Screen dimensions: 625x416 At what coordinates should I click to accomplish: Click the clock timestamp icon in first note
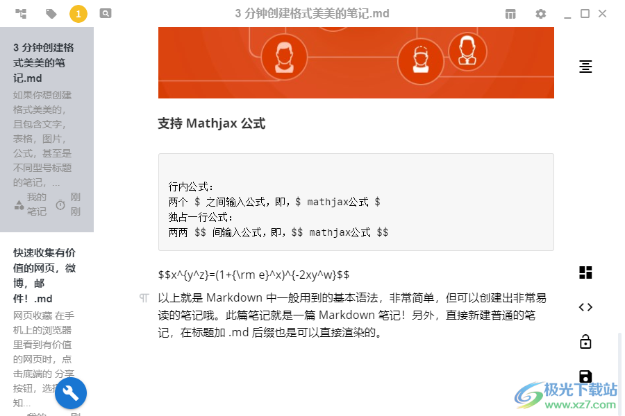tap(60, 205)
